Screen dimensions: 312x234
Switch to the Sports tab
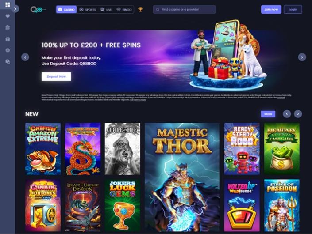[x=88, y=10]
